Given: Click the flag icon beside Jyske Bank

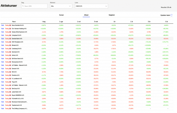Looking at the screenshot, I should [x=10, y=92].
